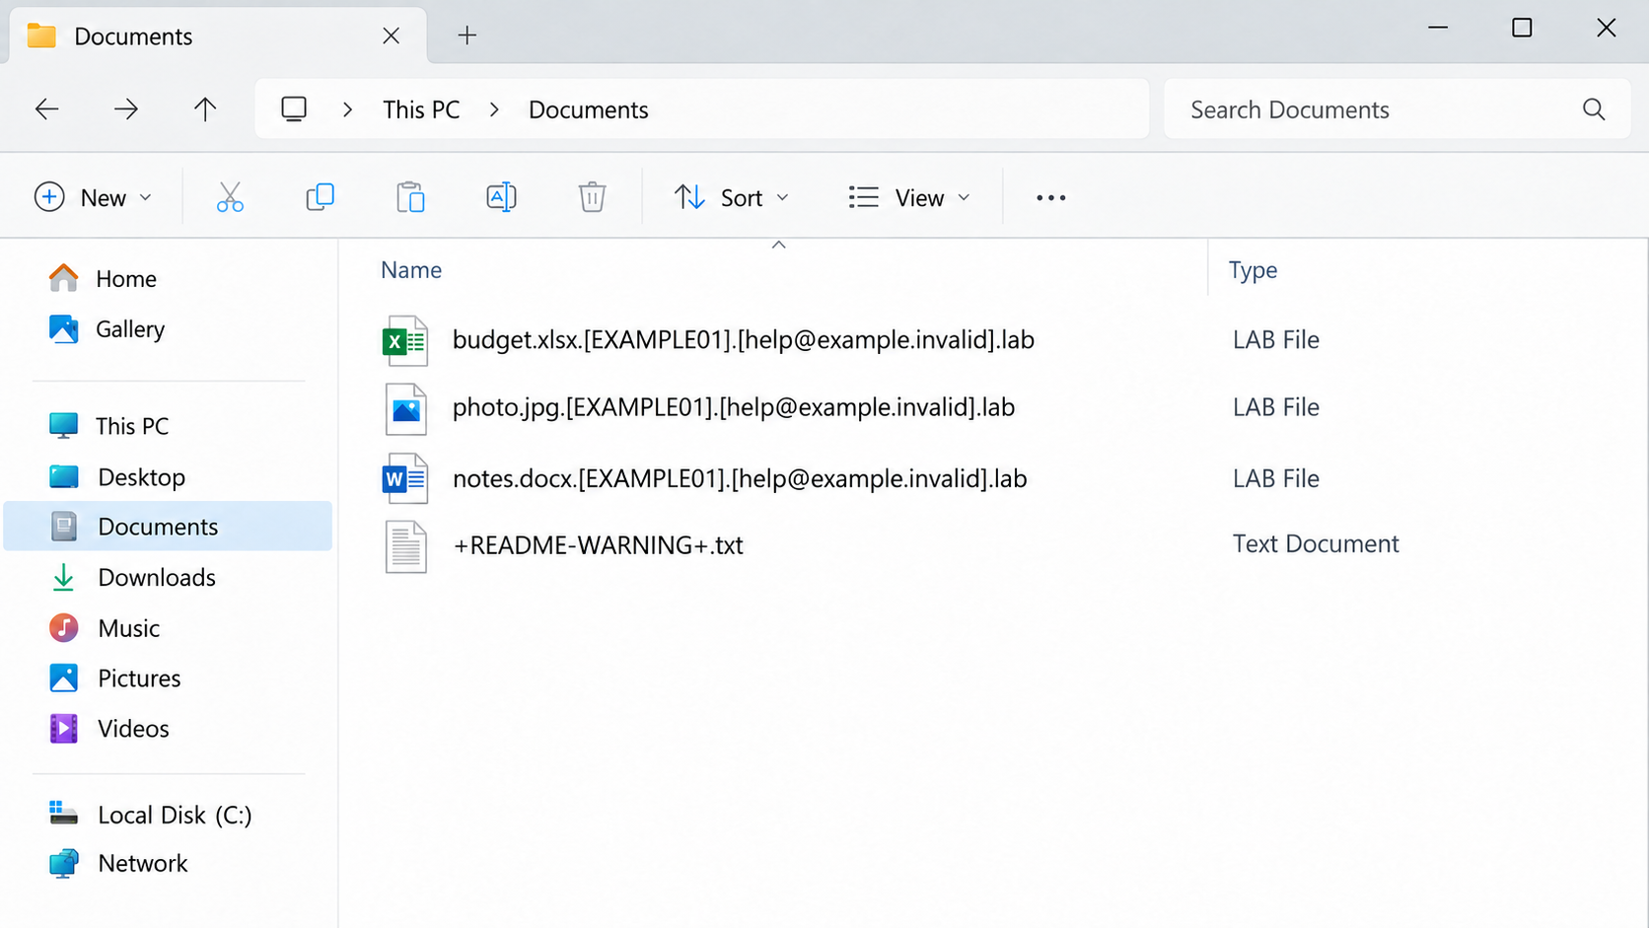
Task: Click the text file icon of README-WARNING
Action: click(405, 546)
